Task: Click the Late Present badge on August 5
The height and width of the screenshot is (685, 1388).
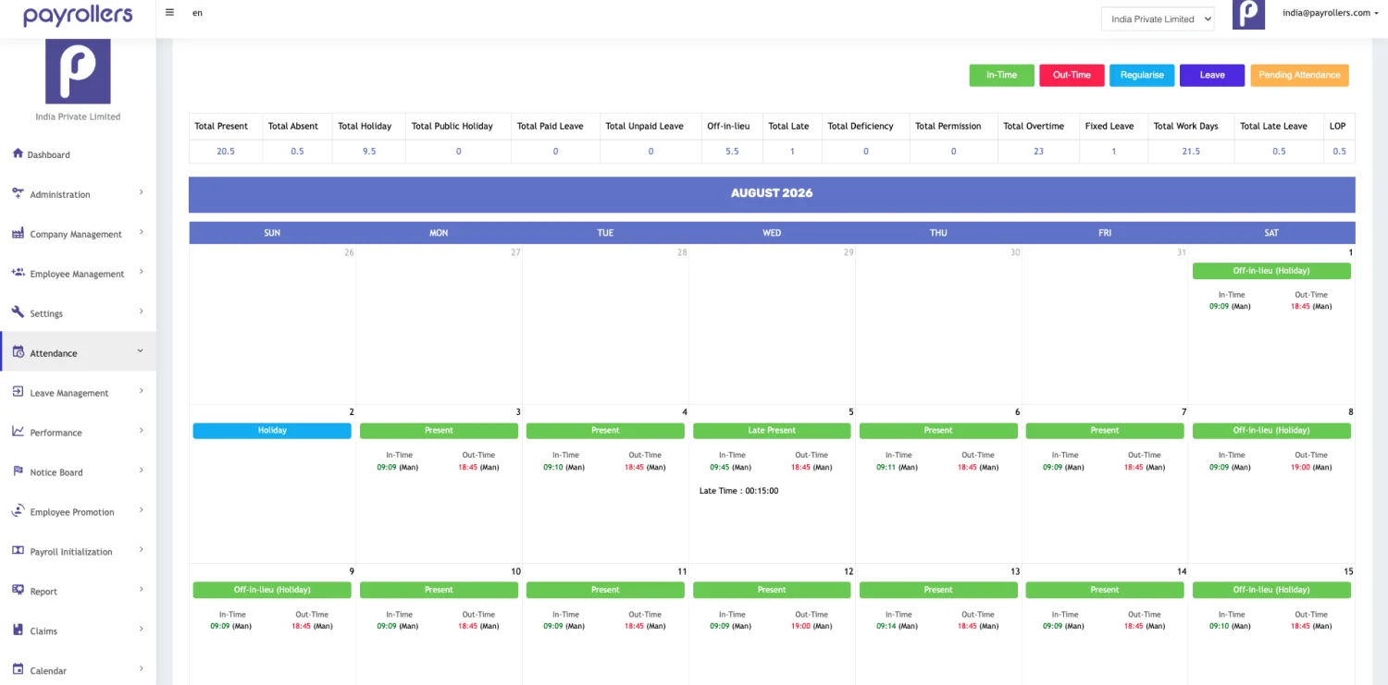Action: 772,431
